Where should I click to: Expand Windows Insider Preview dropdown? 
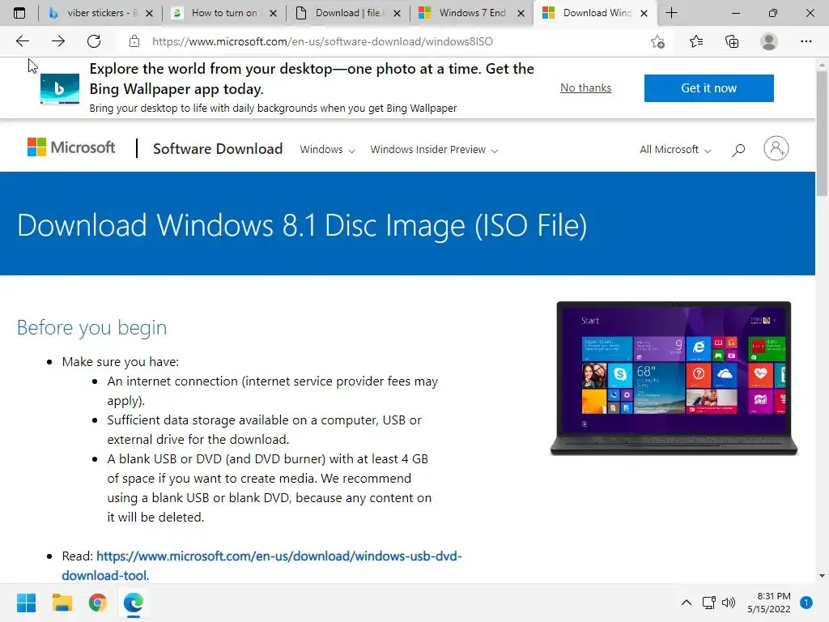434,150
